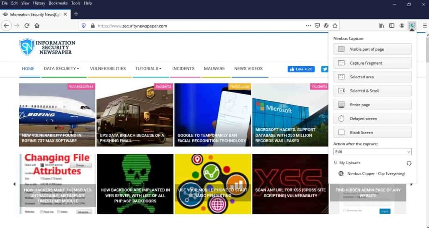Open UPS data breach article
The width and height of the screenshot is (429, 228).
tap(134, 115)
